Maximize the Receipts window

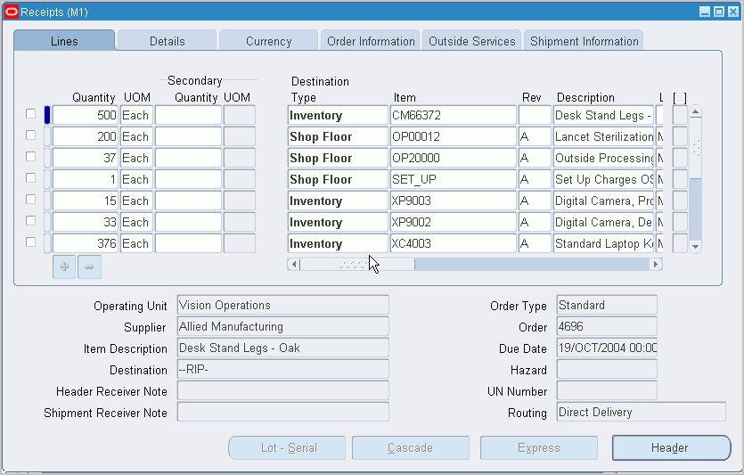(x=719, y=12)
